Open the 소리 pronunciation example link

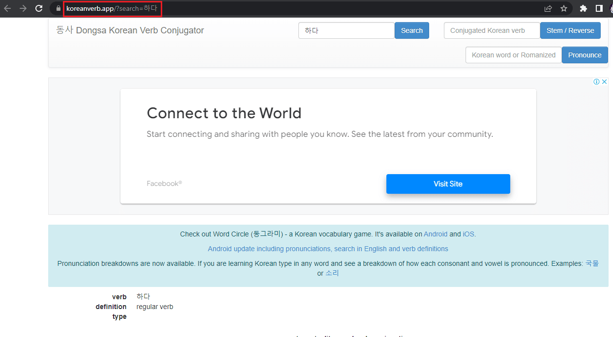pyautogui.click(x=332, y=273)
